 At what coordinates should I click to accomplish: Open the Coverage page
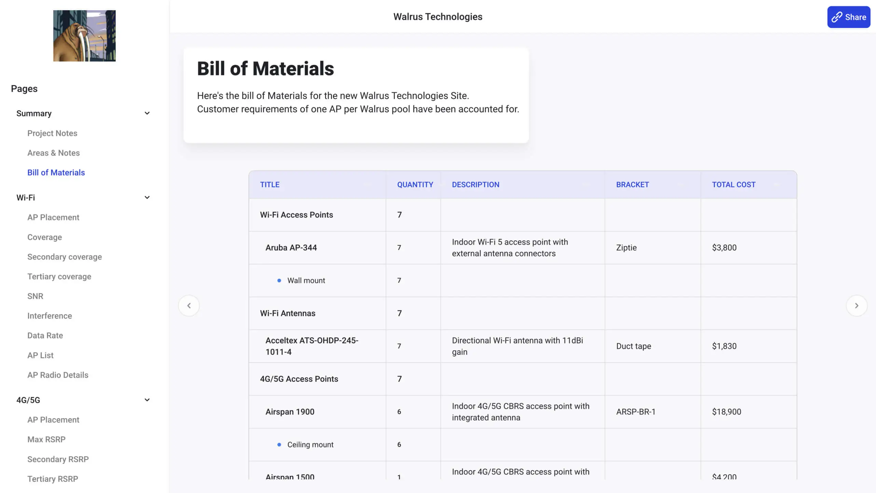tap(45, 237)
